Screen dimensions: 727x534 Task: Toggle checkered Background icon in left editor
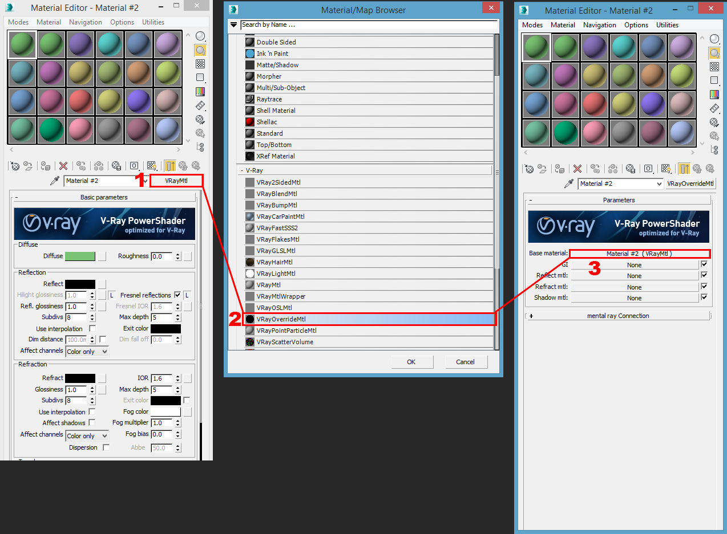pos(200,64)
